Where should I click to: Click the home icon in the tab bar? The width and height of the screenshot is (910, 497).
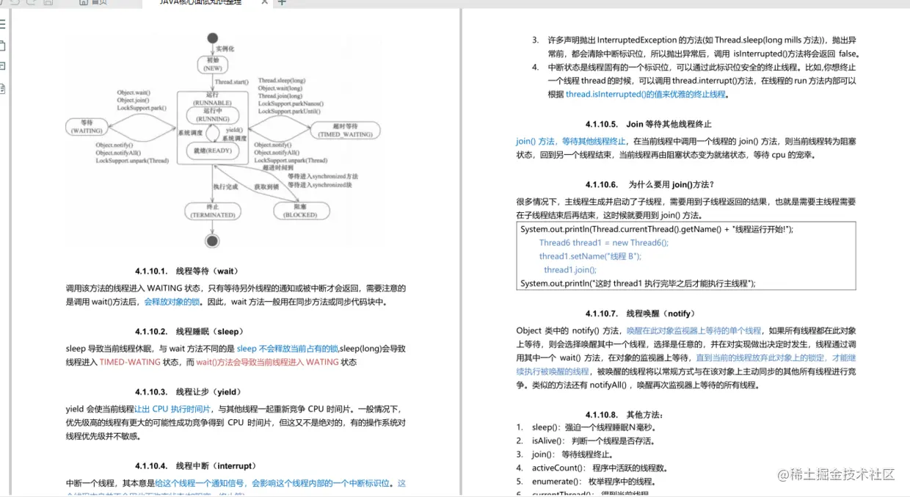85,2
